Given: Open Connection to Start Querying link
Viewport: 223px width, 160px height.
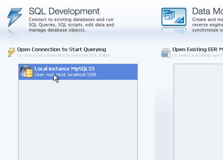Looking at the screenshot, I should 62,50.
